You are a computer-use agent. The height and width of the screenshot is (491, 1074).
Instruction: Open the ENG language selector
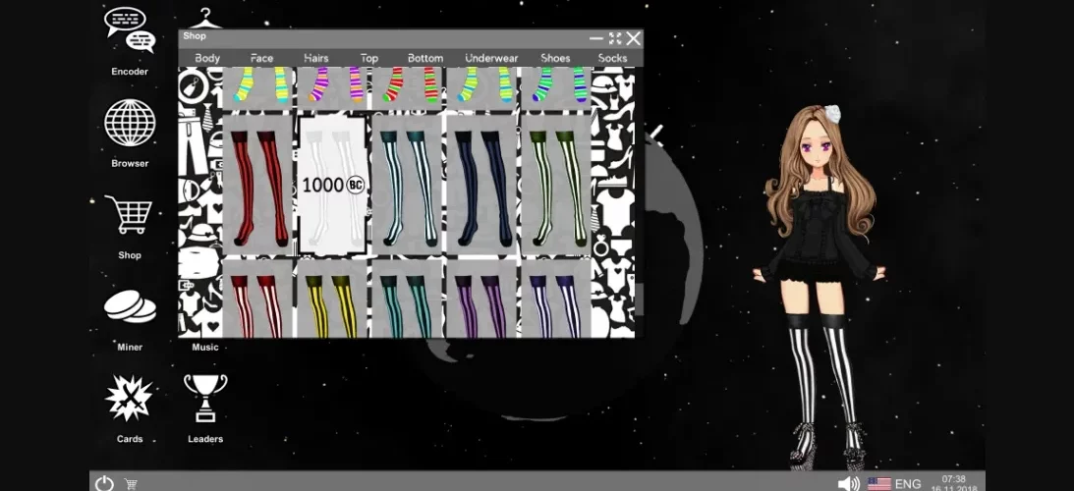[x=906, y=483]
